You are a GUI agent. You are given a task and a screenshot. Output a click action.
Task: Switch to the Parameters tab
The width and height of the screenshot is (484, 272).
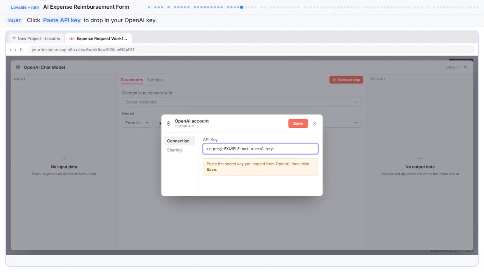point(132,80)
